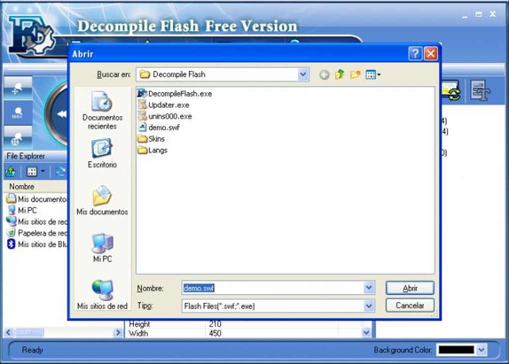Click the back navigation icon in dialog

(x=324, y=75)
